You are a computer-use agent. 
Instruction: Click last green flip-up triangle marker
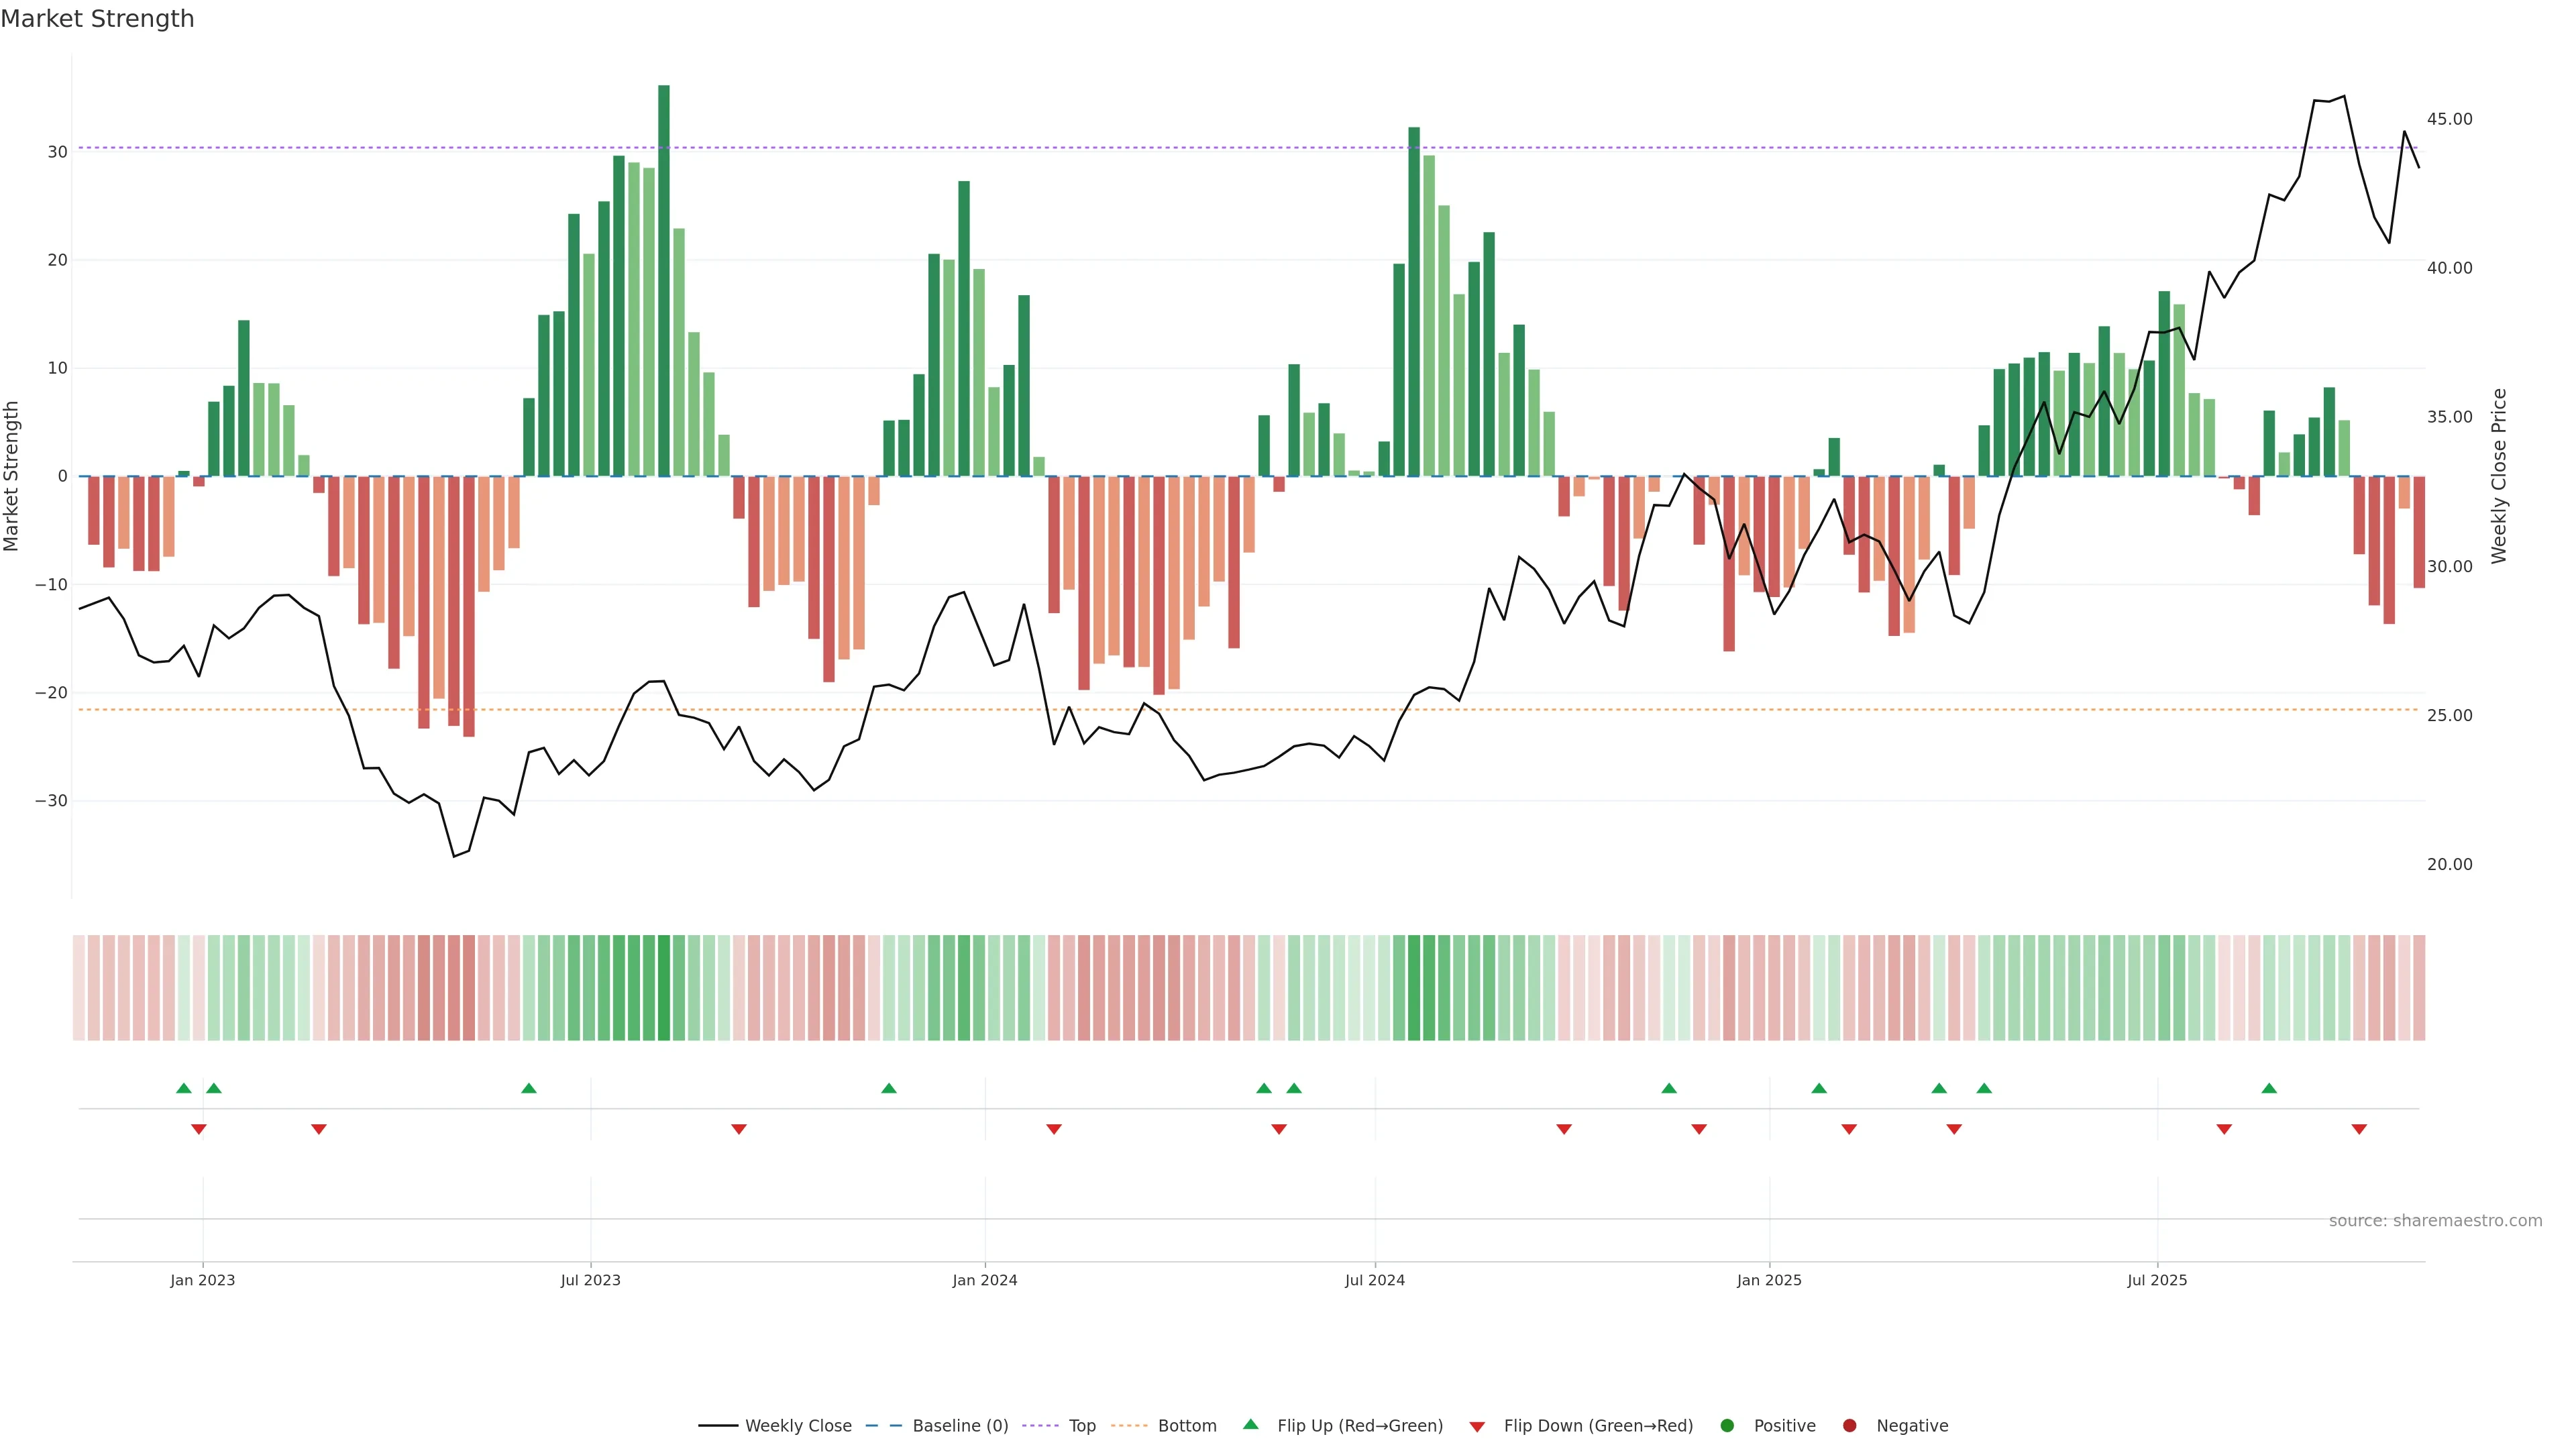click(x=2269, y=1088)
